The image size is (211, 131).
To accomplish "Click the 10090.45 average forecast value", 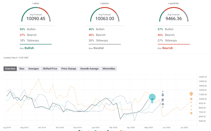I will pyautogui.click(x=36, y=18).
